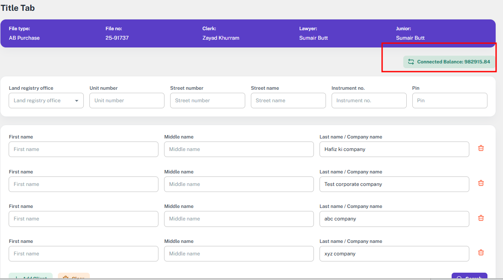Delete the Test corporate company row
503x280 pixels.
coord(481,183)
